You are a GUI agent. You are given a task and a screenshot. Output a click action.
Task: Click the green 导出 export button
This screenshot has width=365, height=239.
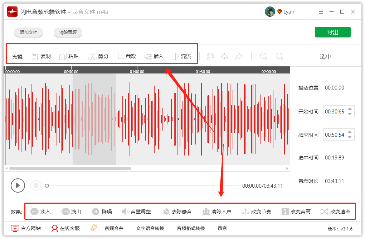332,32
